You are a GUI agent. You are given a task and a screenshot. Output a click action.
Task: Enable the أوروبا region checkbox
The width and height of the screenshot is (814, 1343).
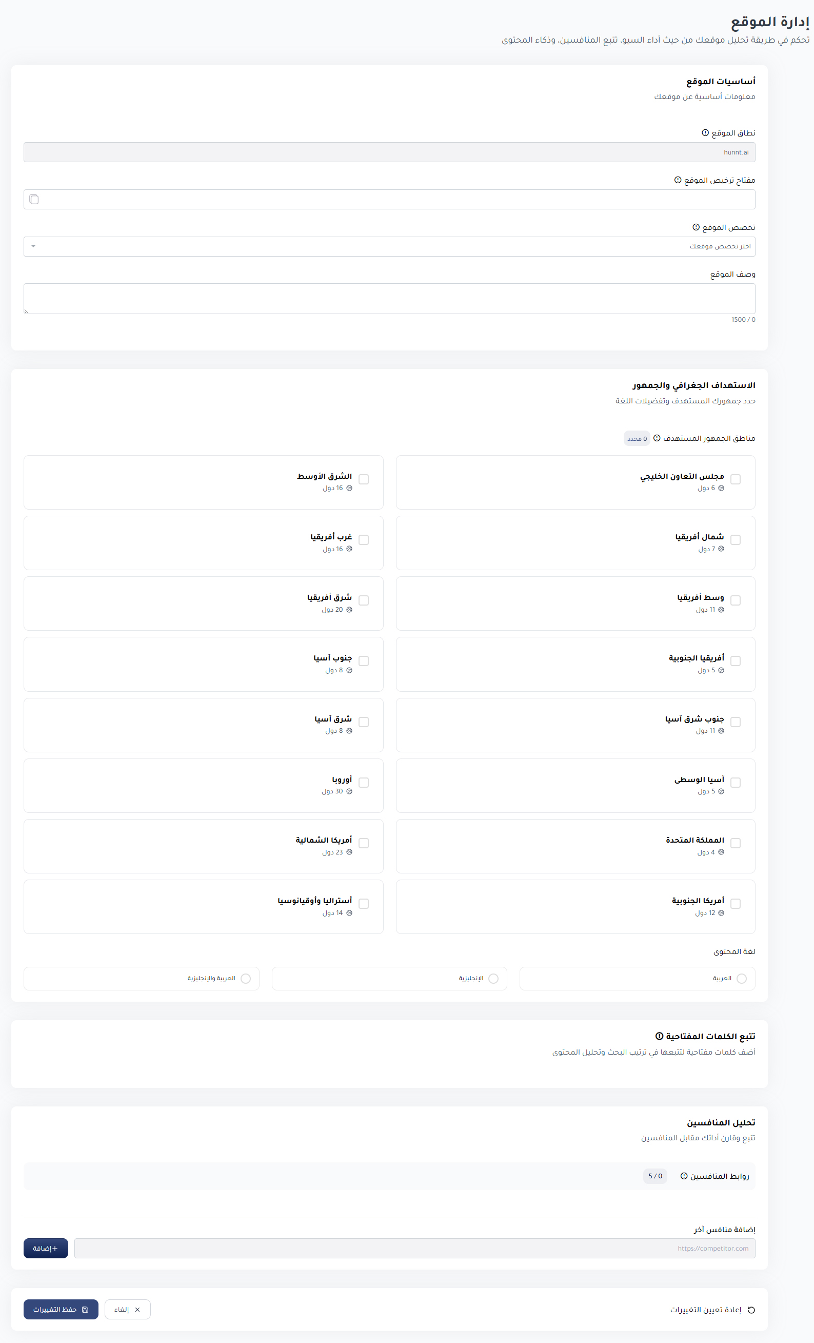(364, 783)
